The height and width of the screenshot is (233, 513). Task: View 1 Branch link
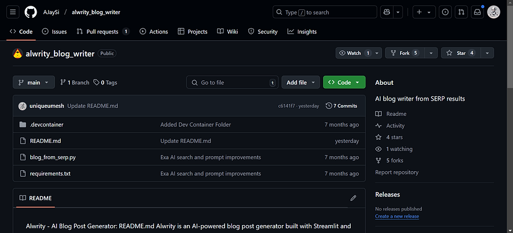pyautogui.click(x=74, y=83)
